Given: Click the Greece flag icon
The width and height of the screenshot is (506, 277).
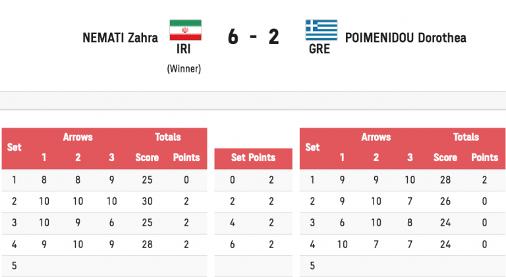Looking at the screenshot, I should click(x=321, y=30).
